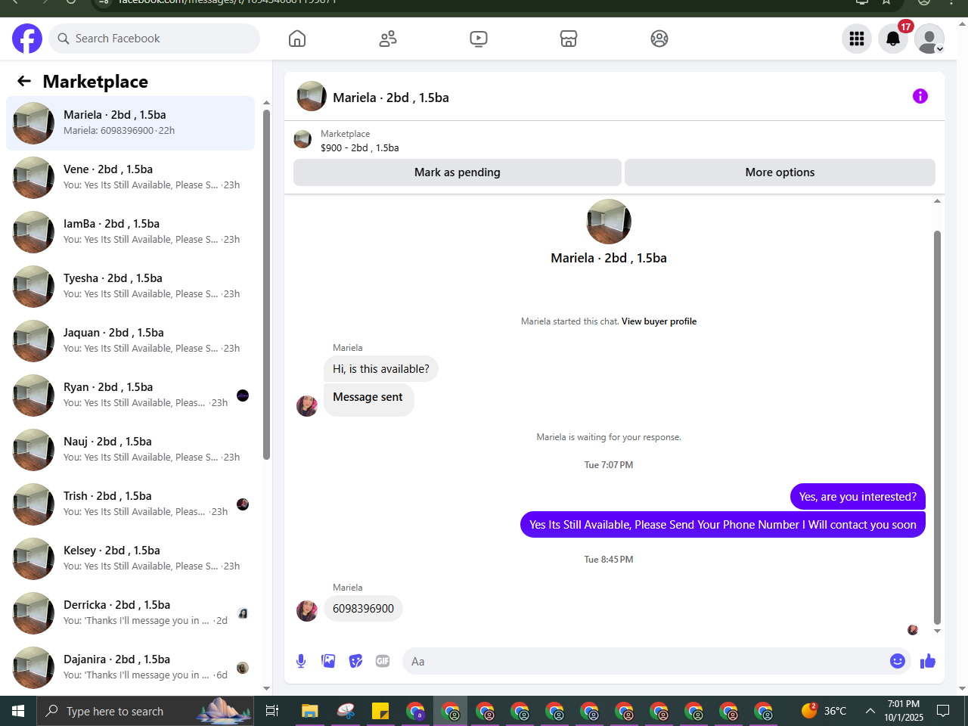Open notifications bell with 17 alerts
Viewport: 968px width, 726px height.
pyautogui.click(x=893, y=39)
